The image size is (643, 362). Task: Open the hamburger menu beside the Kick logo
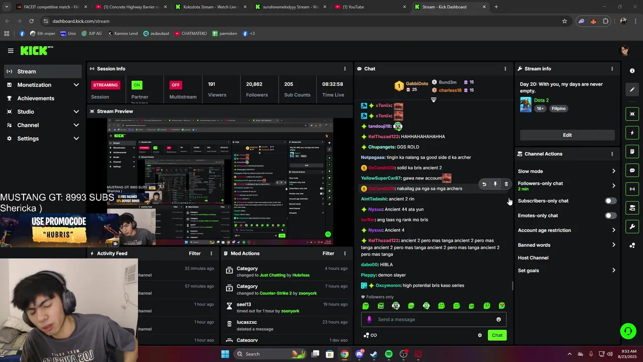[x=11, y=51]
